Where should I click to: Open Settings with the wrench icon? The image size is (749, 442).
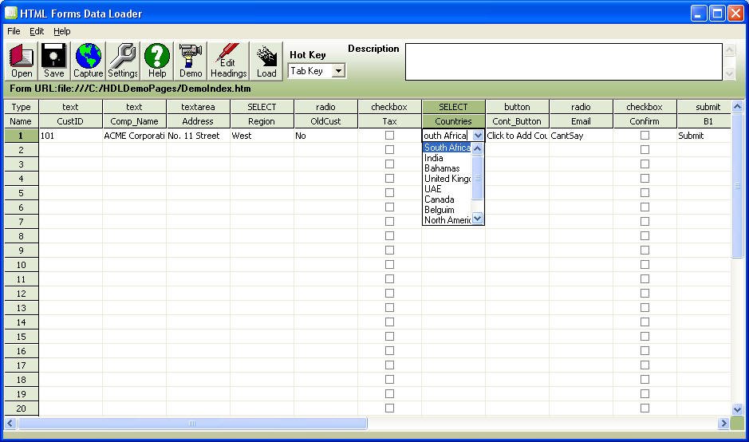[x=123, y=61]
